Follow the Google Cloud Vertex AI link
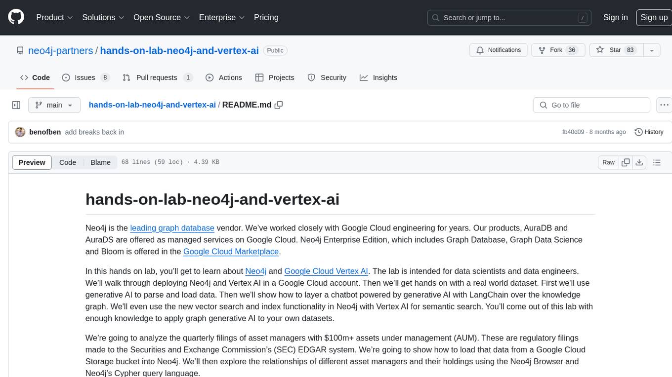The image size is (672, 377). click(x=326, y=271)
